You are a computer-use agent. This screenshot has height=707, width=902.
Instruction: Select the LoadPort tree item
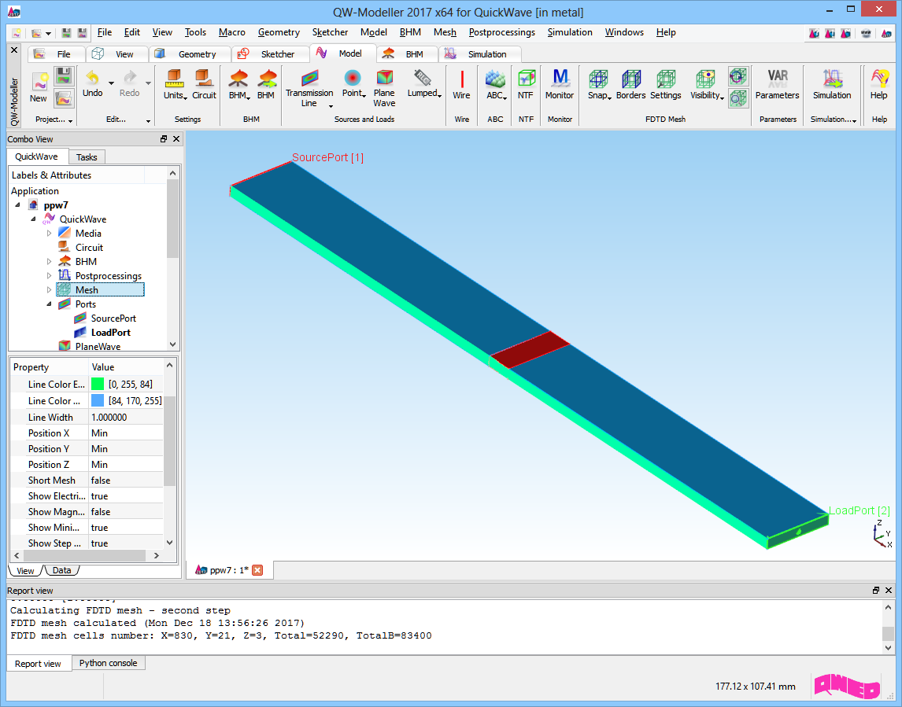point(110,332)
